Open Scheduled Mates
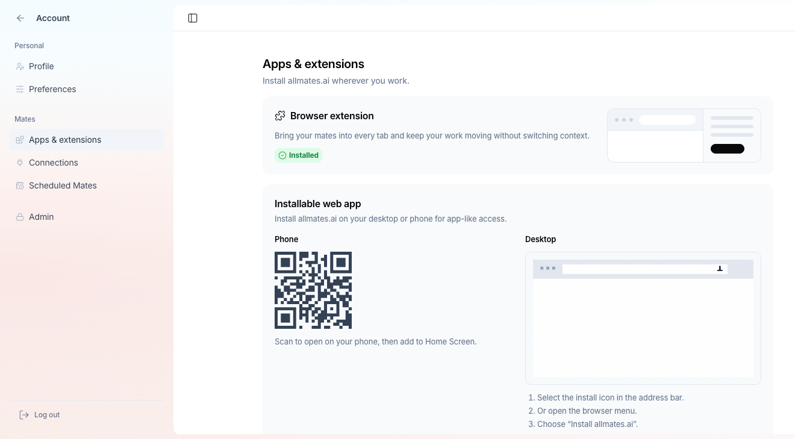795x439 pixels. click(87, 185)
